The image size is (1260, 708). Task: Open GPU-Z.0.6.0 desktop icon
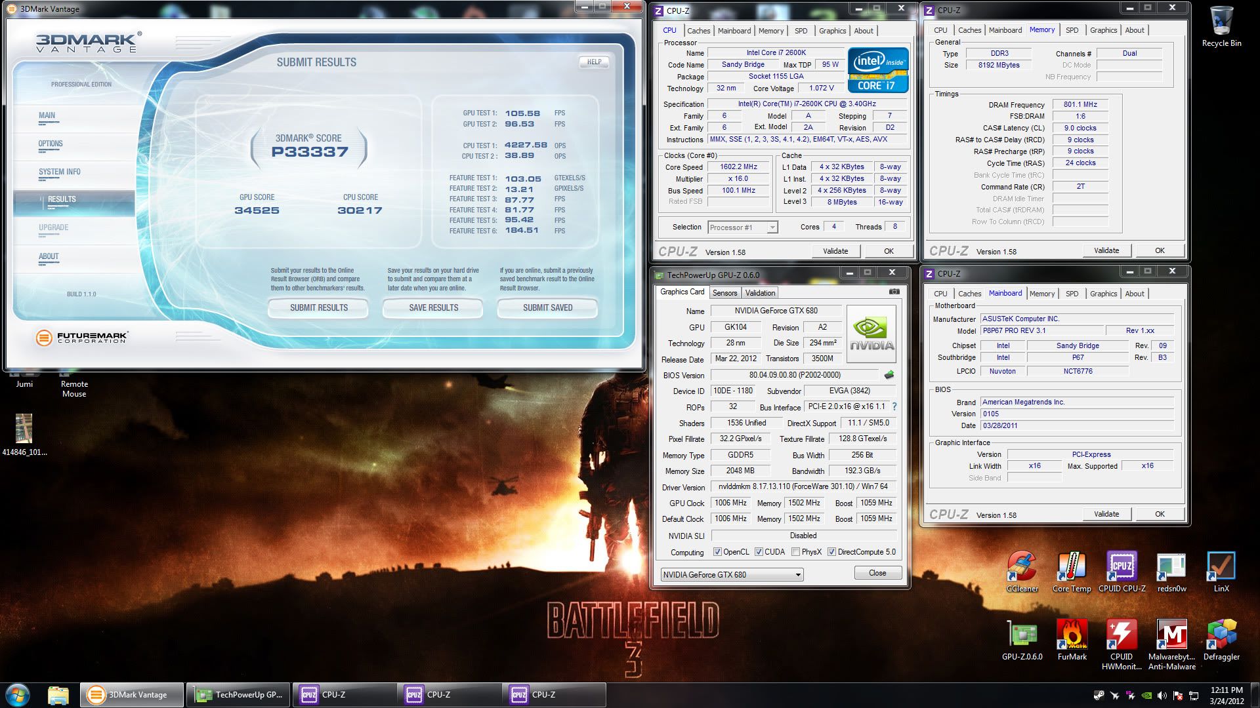point(1022,640)
